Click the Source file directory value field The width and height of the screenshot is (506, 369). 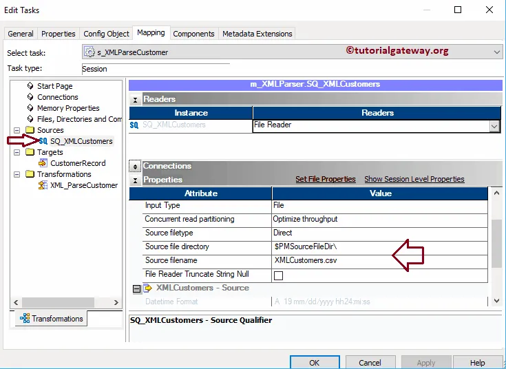click(380, 246)
